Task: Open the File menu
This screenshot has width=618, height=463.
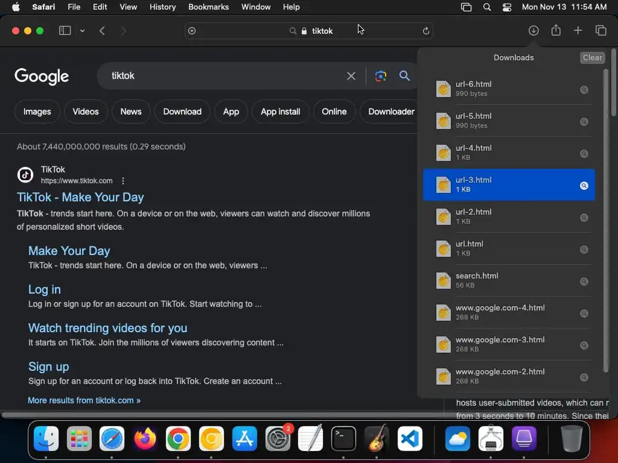Action: 74,7
